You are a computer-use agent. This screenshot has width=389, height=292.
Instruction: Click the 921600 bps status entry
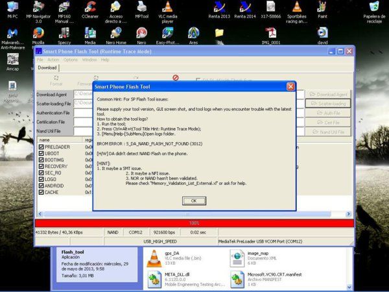164,232
